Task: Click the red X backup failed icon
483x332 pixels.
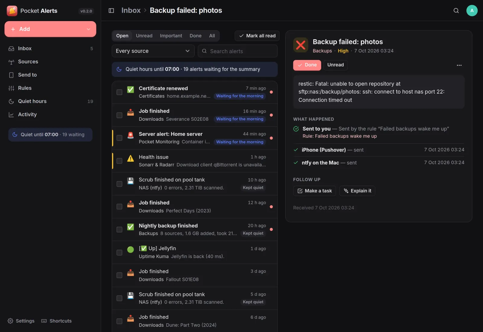Action: point(301,45)
